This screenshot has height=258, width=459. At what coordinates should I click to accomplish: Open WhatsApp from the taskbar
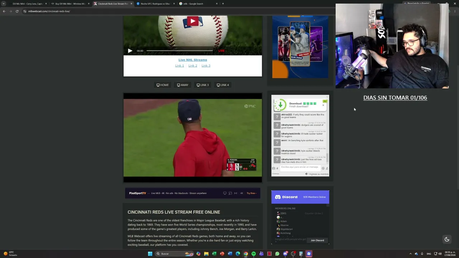[277, 254]
